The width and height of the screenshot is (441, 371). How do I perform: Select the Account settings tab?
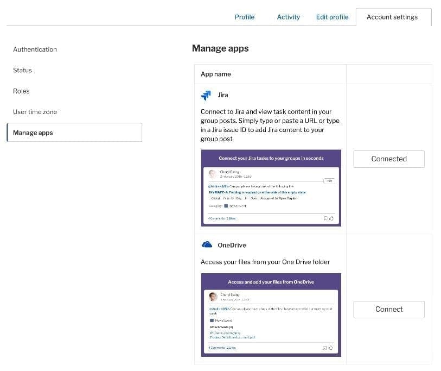[x=393, y=17]
